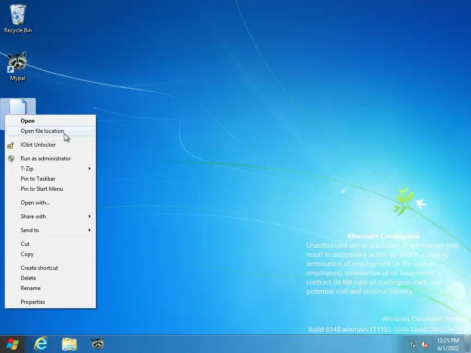Click the network tray icon

pyautogui.click(x=414, y=344)
